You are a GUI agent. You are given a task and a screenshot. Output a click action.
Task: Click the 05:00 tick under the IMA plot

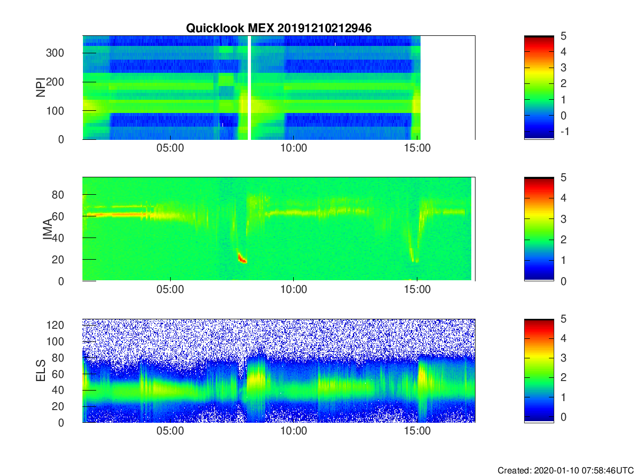(170, 289)
